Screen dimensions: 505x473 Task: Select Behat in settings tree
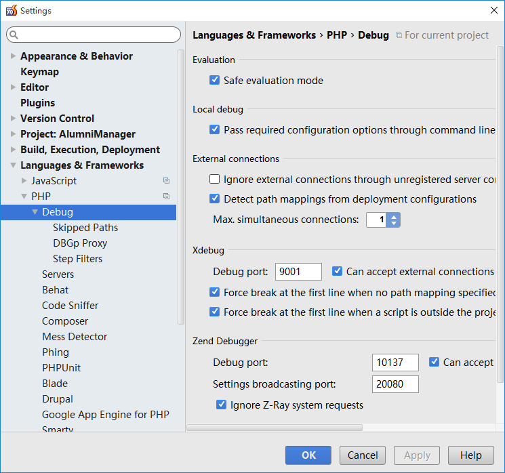click(x=55, y=290)
